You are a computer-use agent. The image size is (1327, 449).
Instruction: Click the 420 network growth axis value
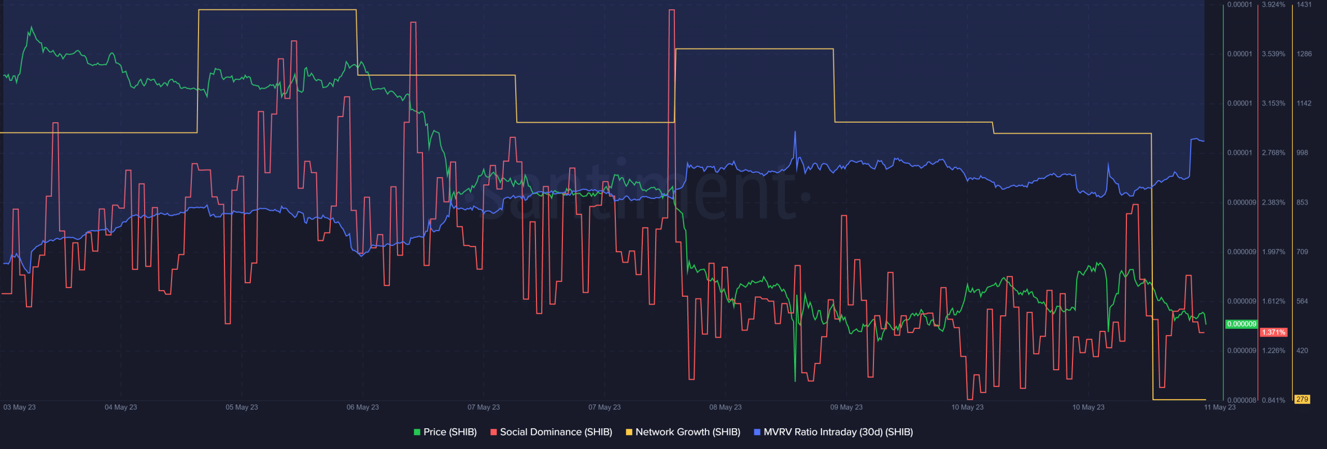[x=1302, y=351]
